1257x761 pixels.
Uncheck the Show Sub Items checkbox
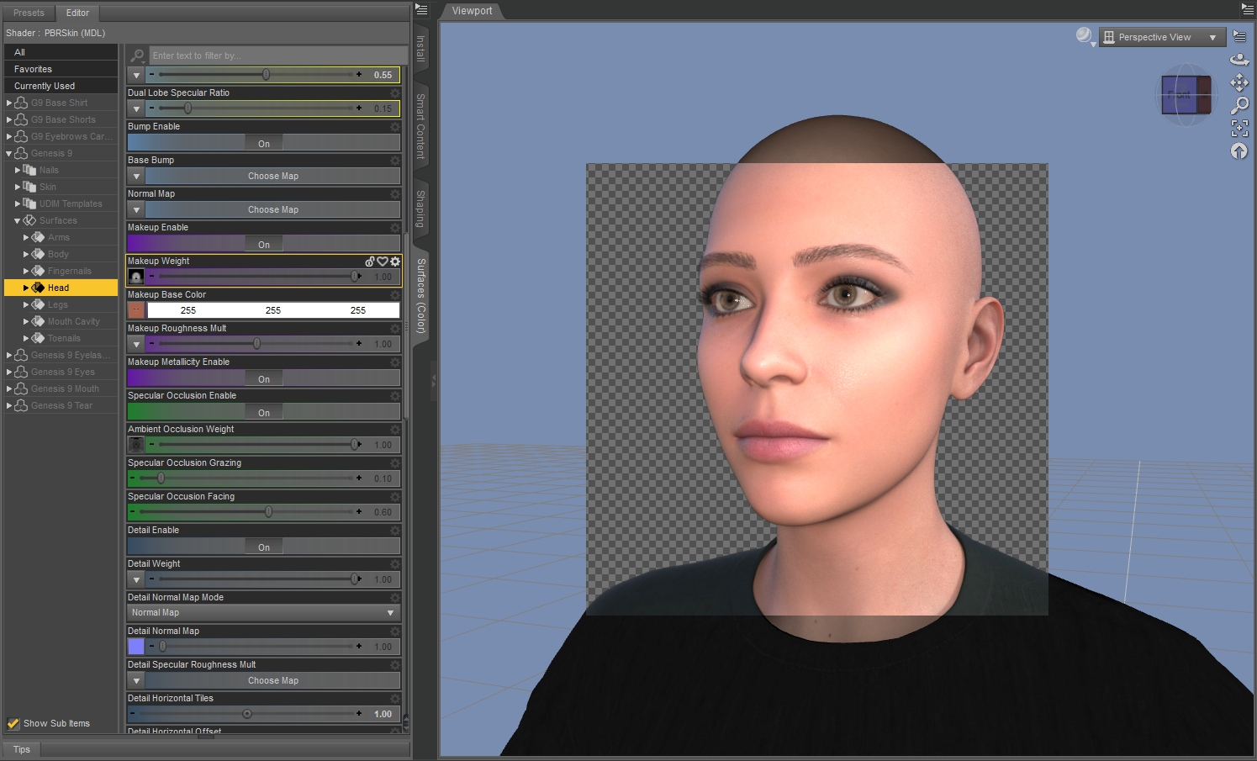(13, 723)
